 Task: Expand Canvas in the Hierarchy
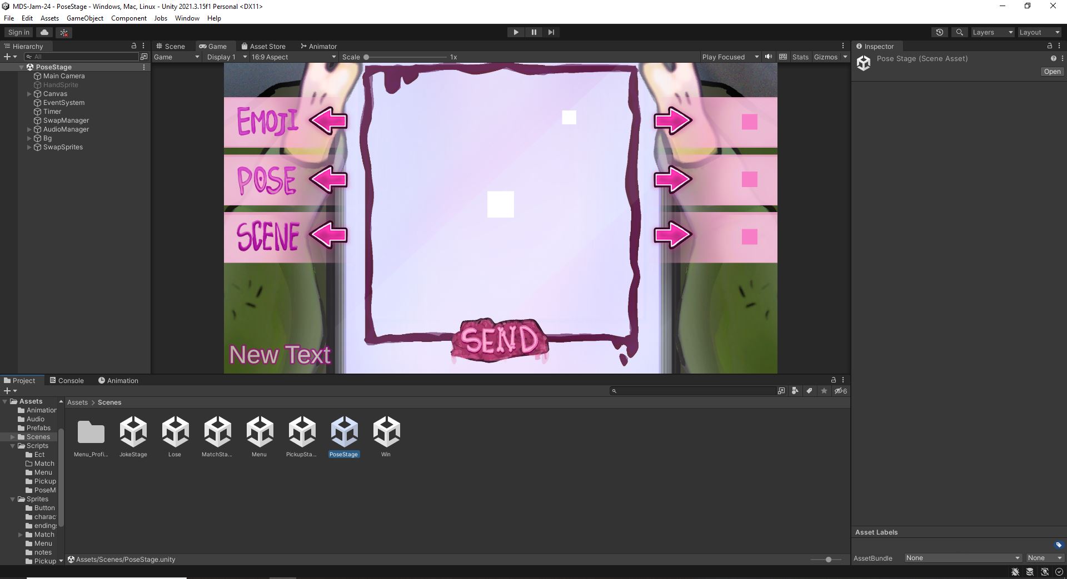click(x=29, y=94)
